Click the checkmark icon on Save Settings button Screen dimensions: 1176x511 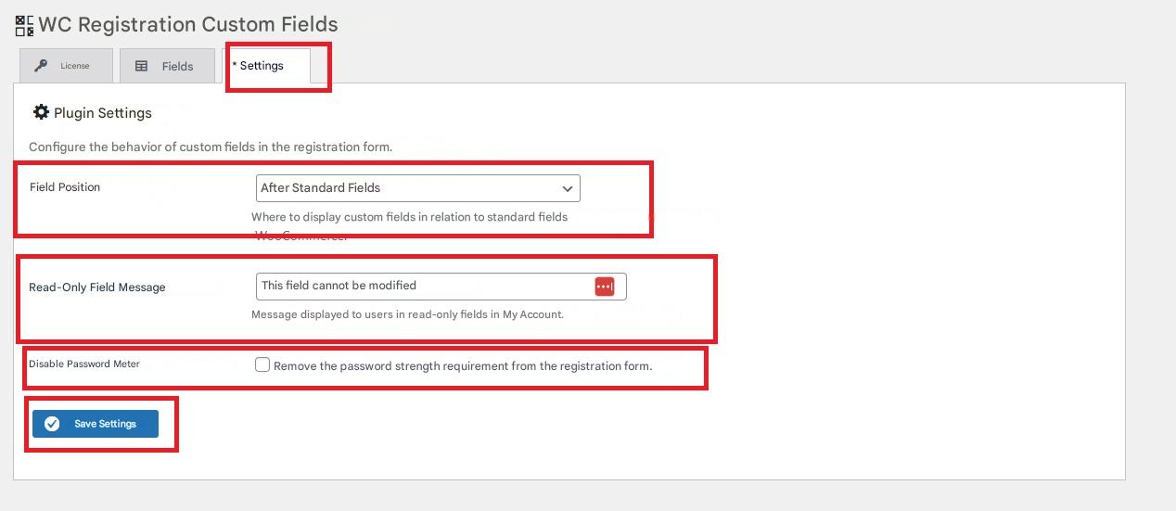coord(52,424)
